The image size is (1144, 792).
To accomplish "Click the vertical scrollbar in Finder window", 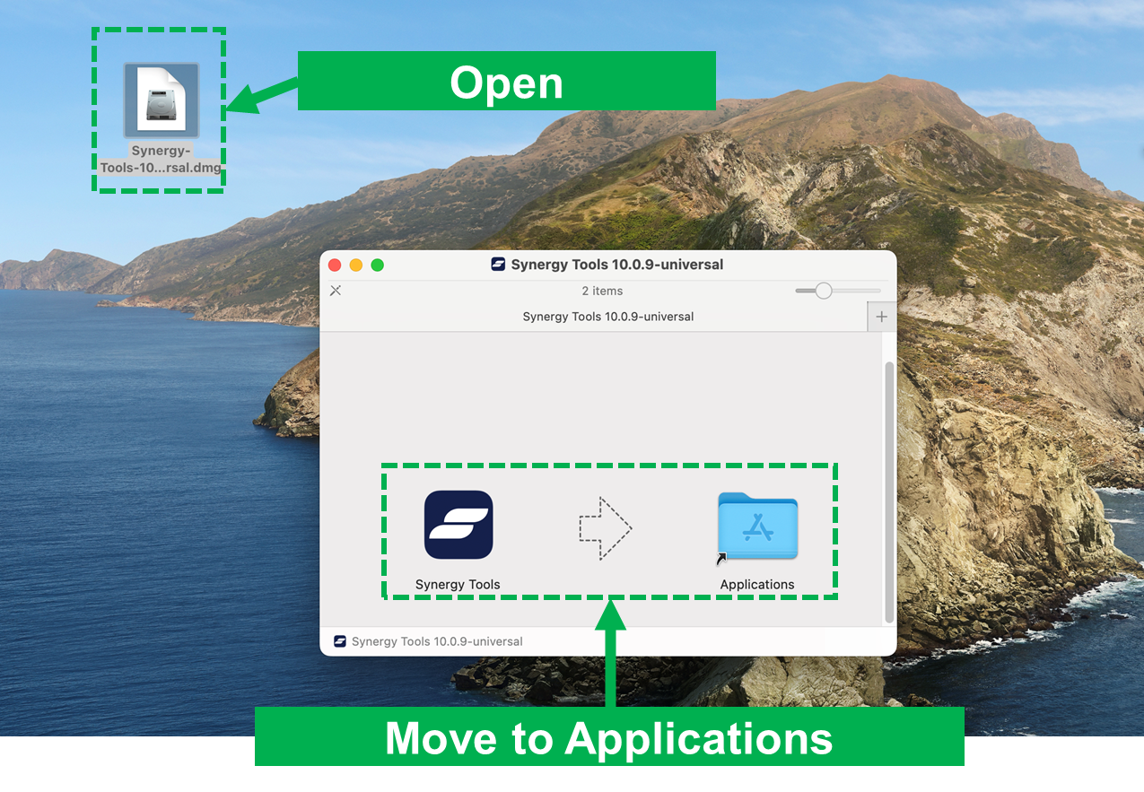I will pos(889,492).
